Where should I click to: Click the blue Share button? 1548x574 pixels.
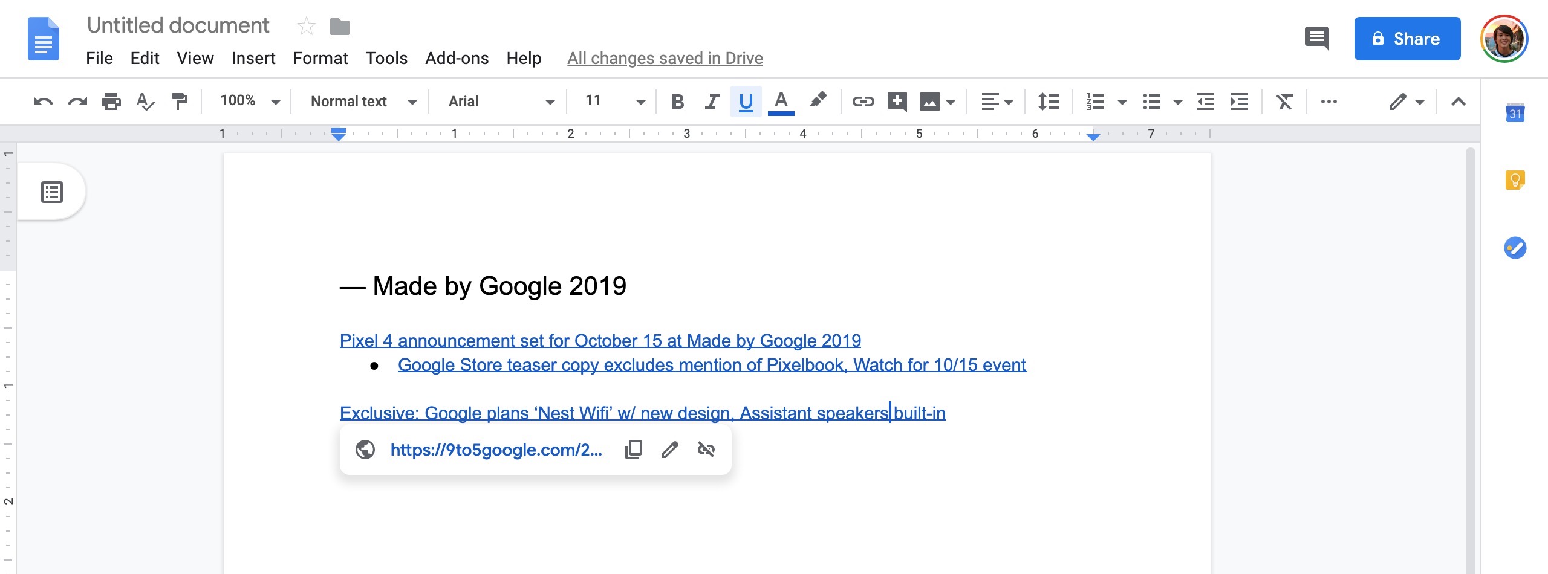(x=1407, y=39)
